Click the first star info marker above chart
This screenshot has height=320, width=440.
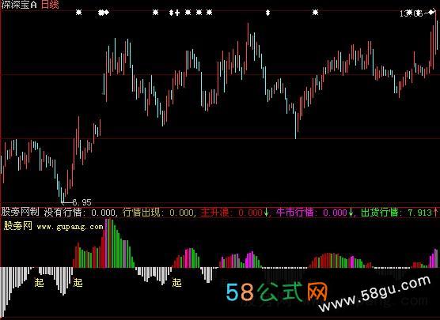pyautogui.click(x=79, y=13)
